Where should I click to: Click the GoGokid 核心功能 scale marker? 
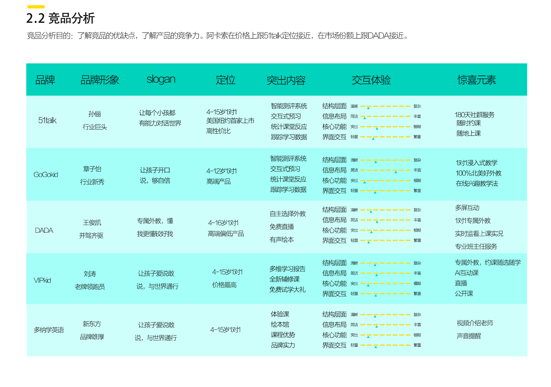pyautogui.click(x=364, y=182)
